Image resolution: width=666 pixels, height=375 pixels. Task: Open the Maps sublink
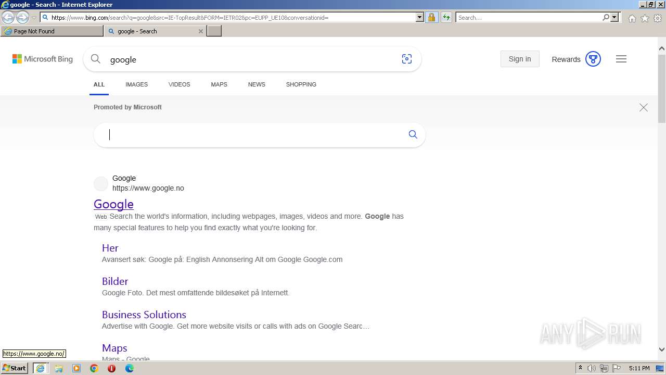pos(114,348)
